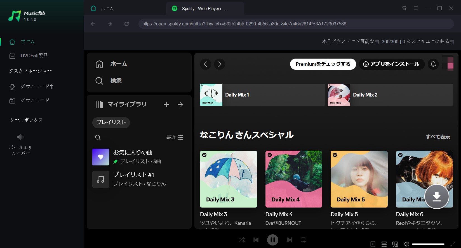Viewport: 461px width, 248px height.
Task: Select the Spotify - Web Player tab
Action: [205, 9]
